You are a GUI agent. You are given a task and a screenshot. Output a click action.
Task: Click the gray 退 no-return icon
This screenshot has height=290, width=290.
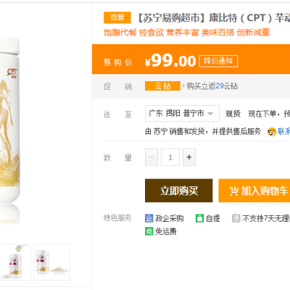[x=236, y=218]
